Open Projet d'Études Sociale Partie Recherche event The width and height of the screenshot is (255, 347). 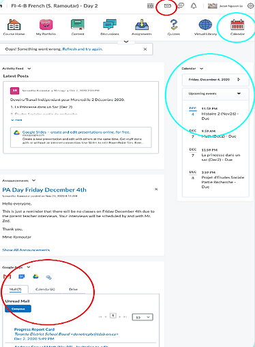[x=223, y=182]
